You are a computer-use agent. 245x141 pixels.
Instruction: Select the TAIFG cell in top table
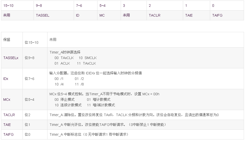coord(227,15)
